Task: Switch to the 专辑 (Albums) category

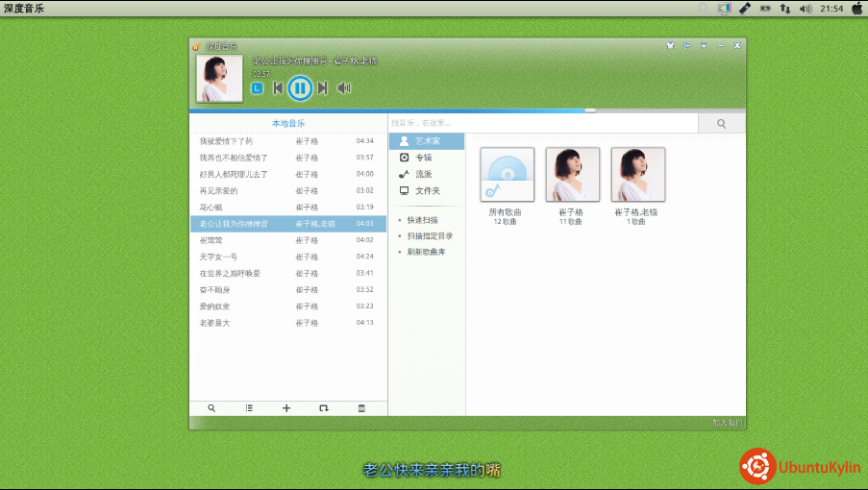Action: coord(422,158)
